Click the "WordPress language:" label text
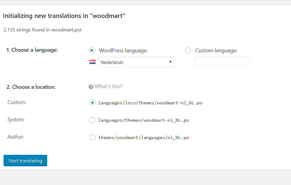 coord(123,51)
